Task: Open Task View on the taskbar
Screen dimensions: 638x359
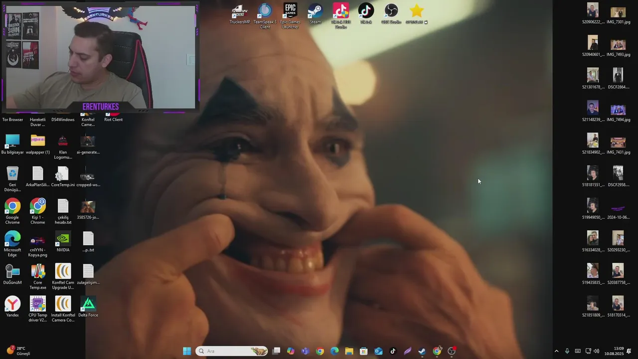Action: pos(276,351)
